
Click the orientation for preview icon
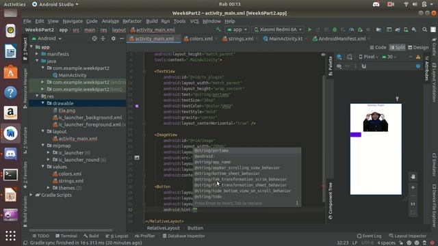pos(350,57)
